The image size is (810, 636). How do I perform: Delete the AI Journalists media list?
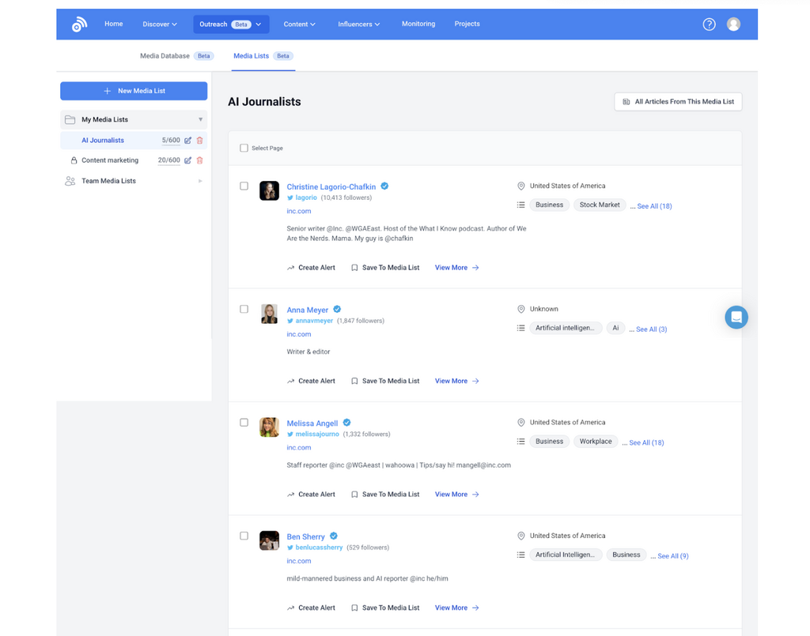199,141
